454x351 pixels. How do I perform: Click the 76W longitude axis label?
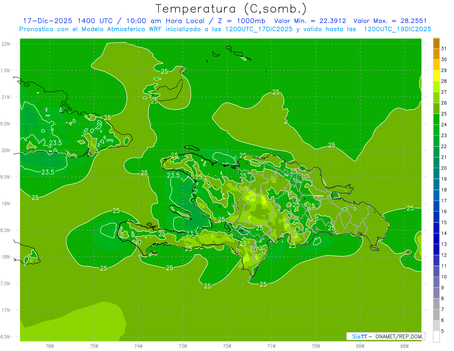click(50, 346)
